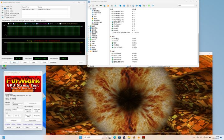Click the green download arrow toolbar icon
Image resolution: width=224 pixels, height=140 pixels.
(x=149, y=6)
